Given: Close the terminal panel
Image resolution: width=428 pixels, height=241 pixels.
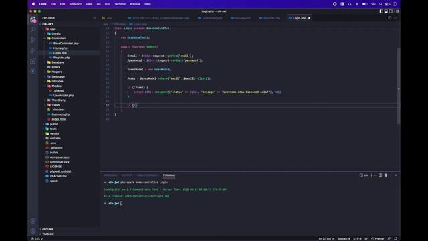Looking at the screenshot, I should point(396,175).
